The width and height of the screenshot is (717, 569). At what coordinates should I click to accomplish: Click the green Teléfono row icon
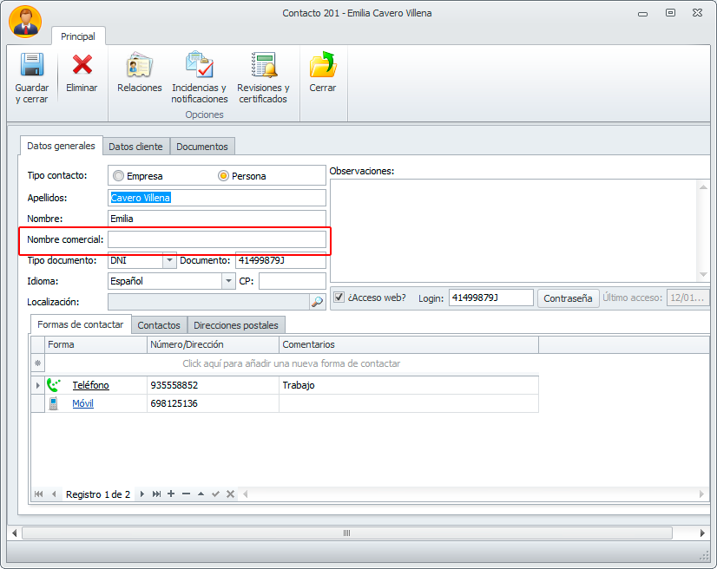click(x=55, y=385)
